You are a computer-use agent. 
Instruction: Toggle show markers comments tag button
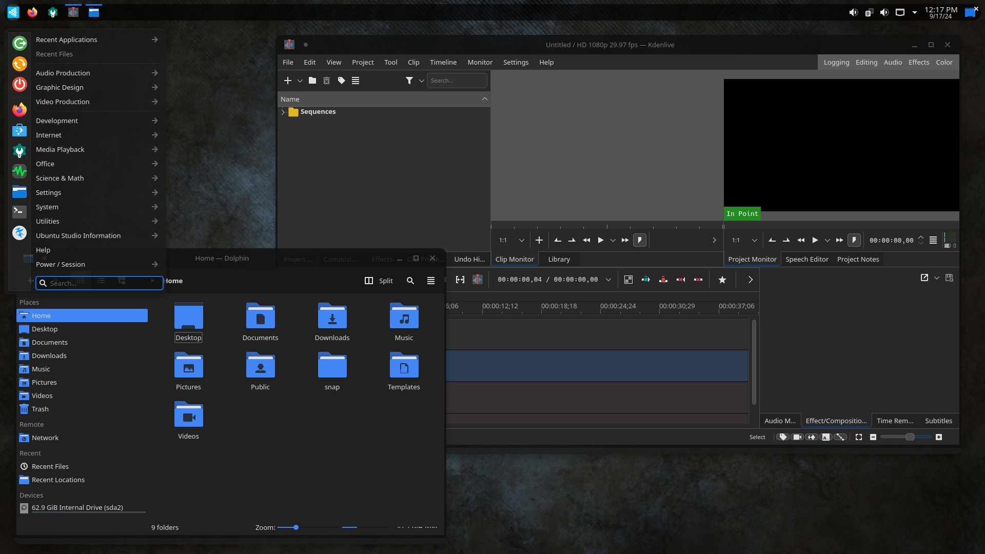[783, 437]
